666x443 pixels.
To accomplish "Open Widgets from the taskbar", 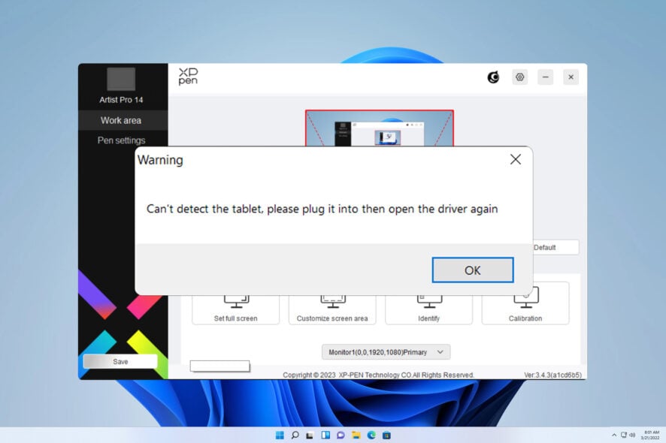I will [x=325, y=435].
